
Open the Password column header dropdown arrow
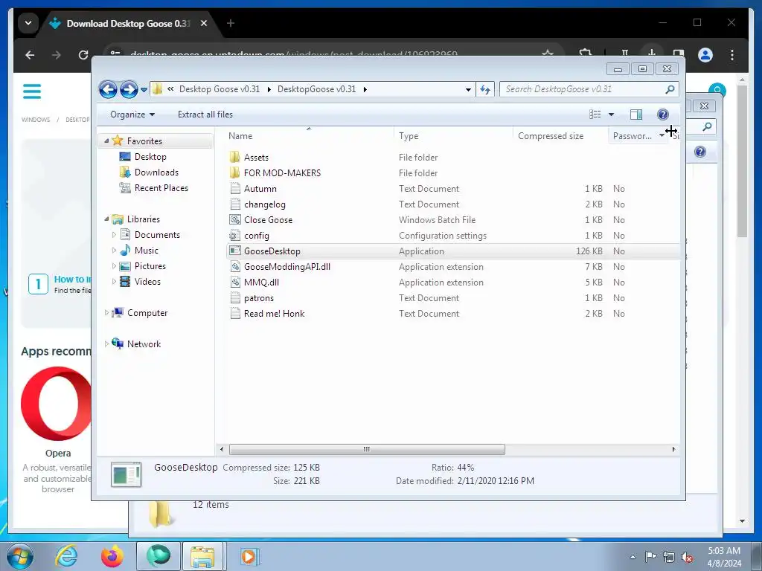[662, 136]
